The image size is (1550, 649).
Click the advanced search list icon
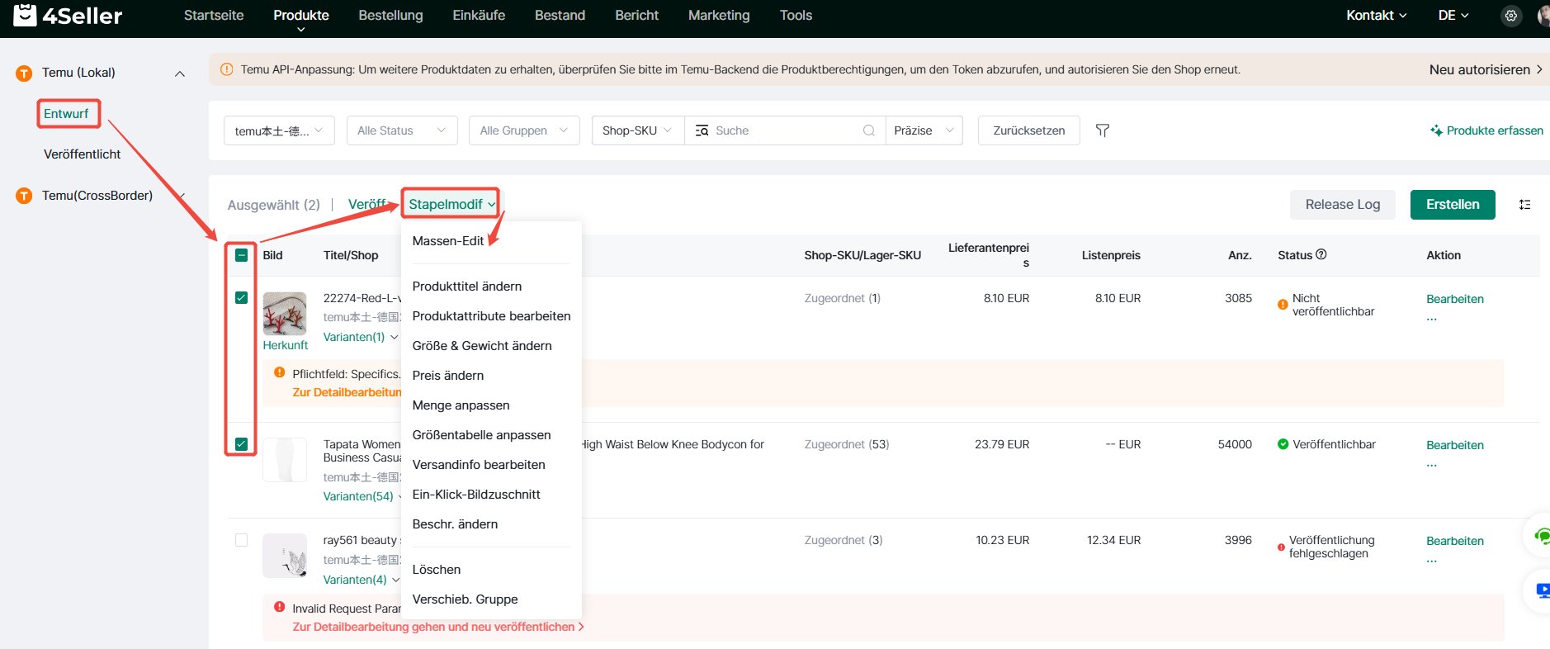pyautogui.click(x=702, y=130)
